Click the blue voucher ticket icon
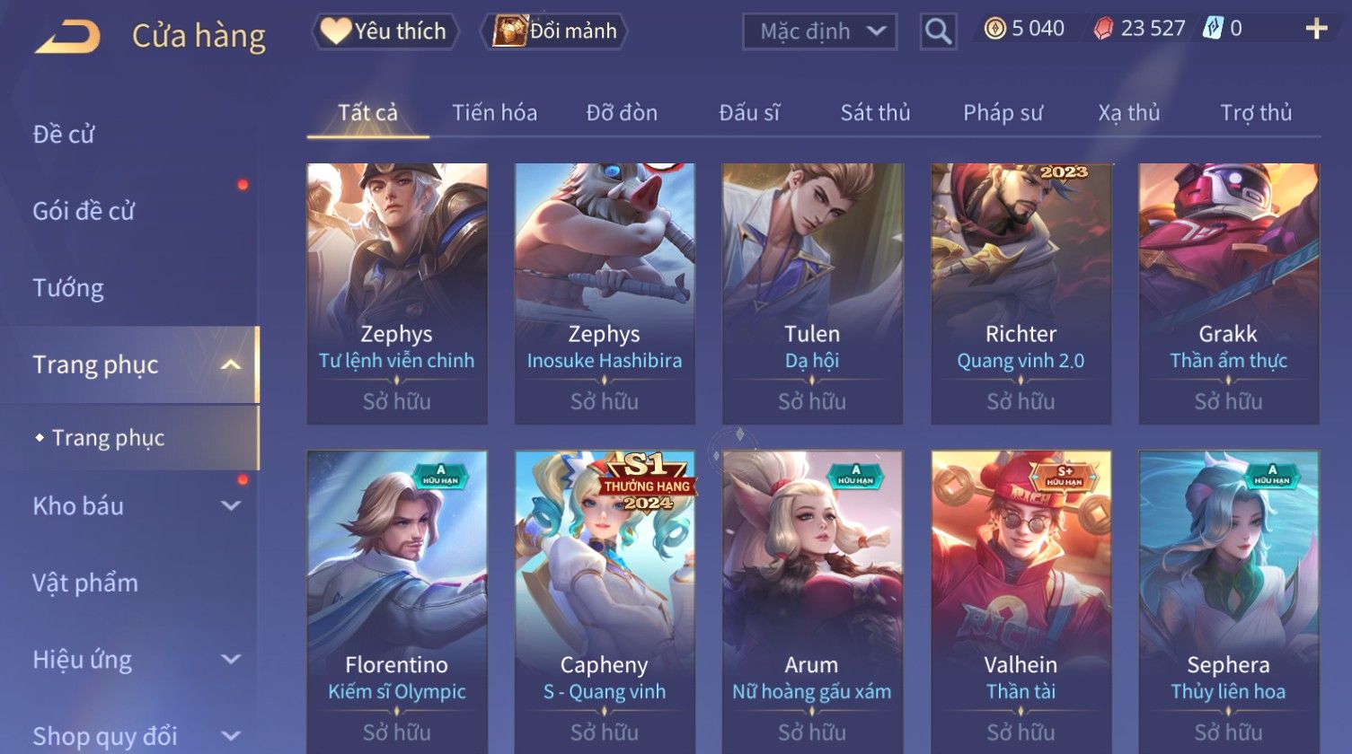Image resolution: width=1352 pixels, height=754 pixels. tap(1212, 29)
